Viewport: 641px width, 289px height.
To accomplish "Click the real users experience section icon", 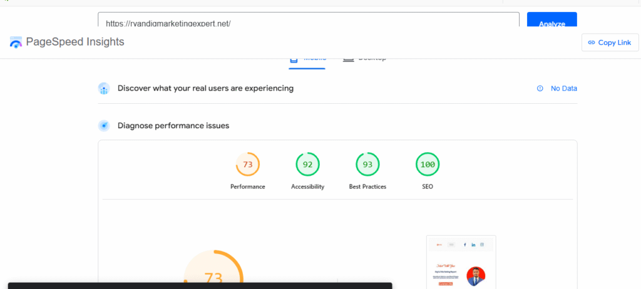I will pyautogui.click(x=104, y=88).
